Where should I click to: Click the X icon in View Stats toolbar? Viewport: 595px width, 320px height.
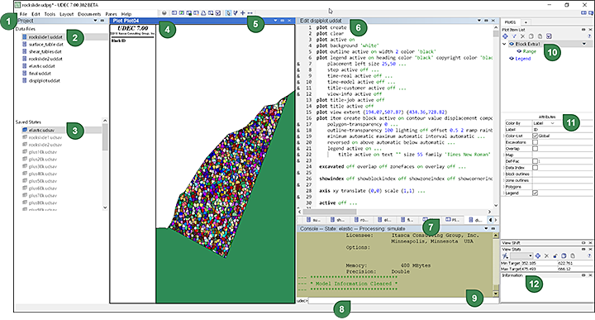pyautogui.click(x=546, y=256)
